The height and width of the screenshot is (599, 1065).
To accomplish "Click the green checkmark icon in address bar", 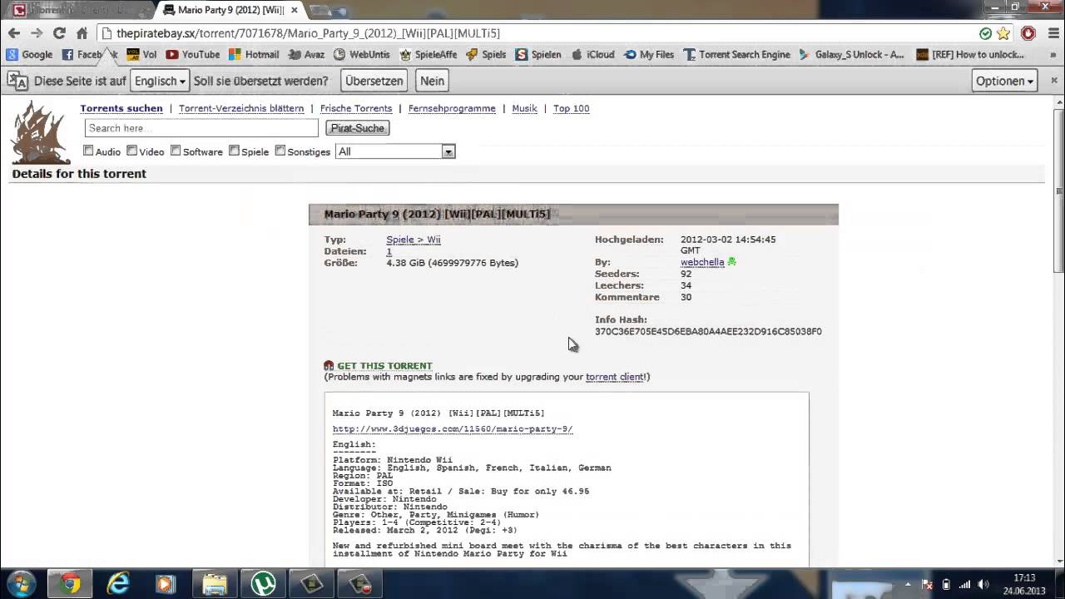I will click(986, 33).
